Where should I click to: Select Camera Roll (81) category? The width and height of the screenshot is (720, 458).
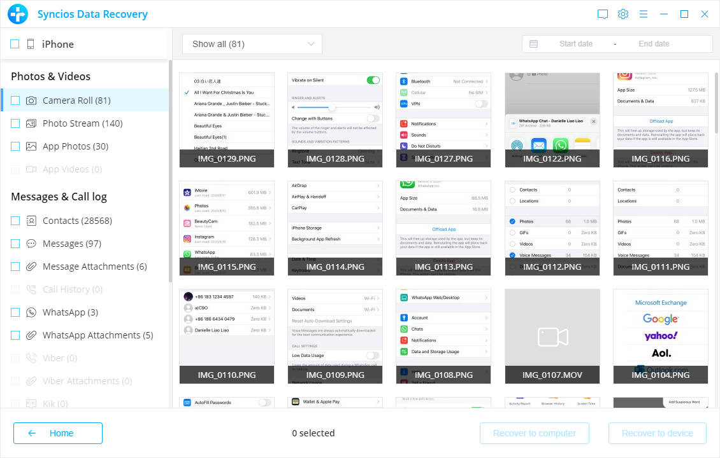coord(85,101)
